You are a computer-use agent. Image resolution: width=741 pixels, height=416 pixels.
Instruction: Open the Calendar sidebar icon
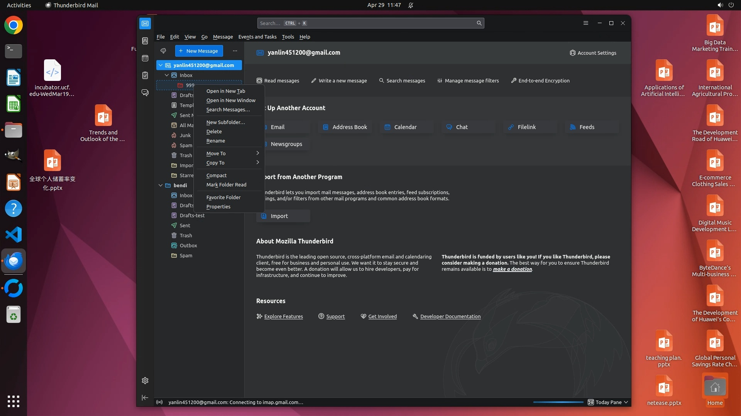[145, 58]
